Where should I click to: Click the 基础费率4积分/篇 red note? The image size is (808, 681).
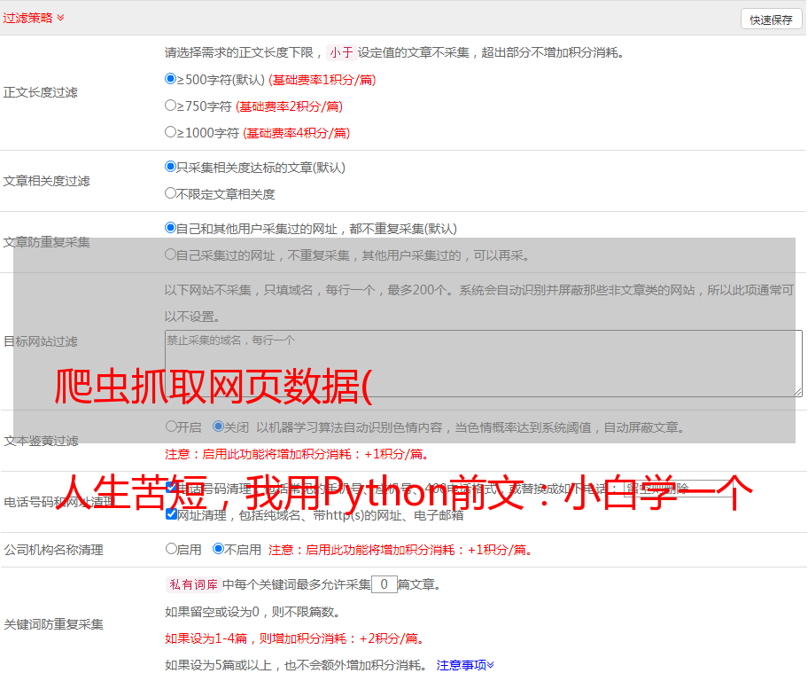coord(296,133)
